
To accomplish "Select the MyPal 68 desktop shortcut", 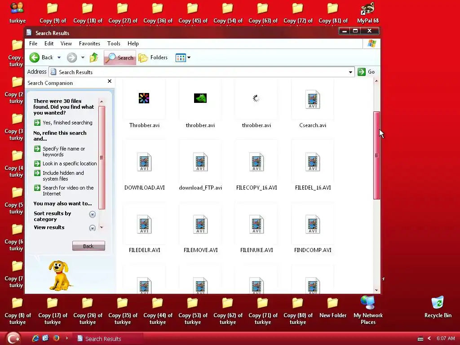I will click(x=368, y=13).
